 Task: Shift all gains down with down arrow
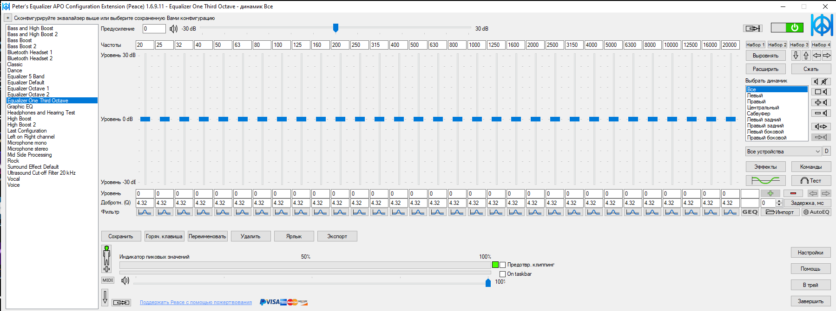[796, 56]
